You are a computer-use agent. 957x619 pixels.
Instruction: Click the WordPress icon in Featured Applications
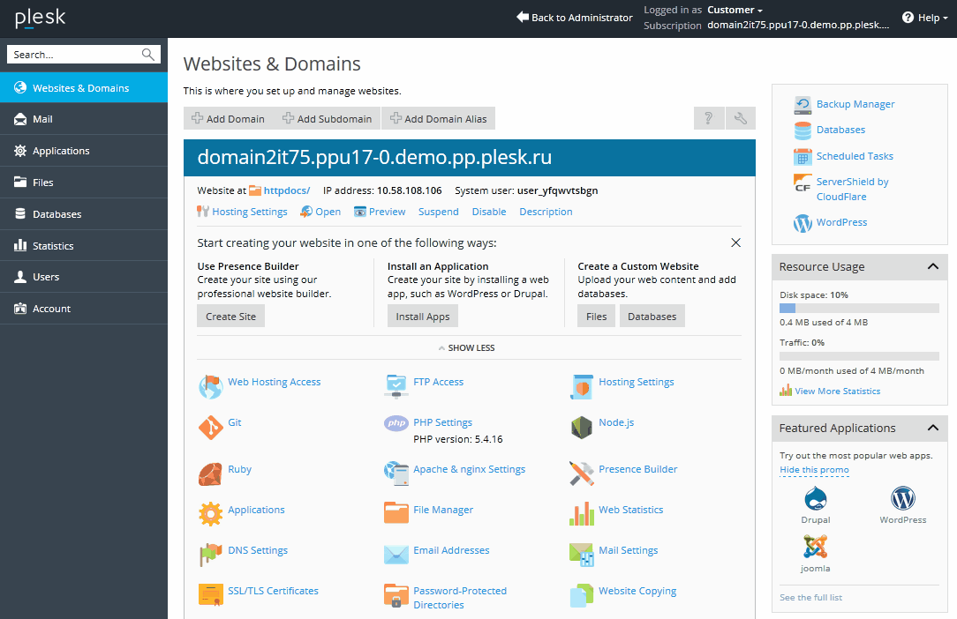pyautogui.click(x=902, y=499)
